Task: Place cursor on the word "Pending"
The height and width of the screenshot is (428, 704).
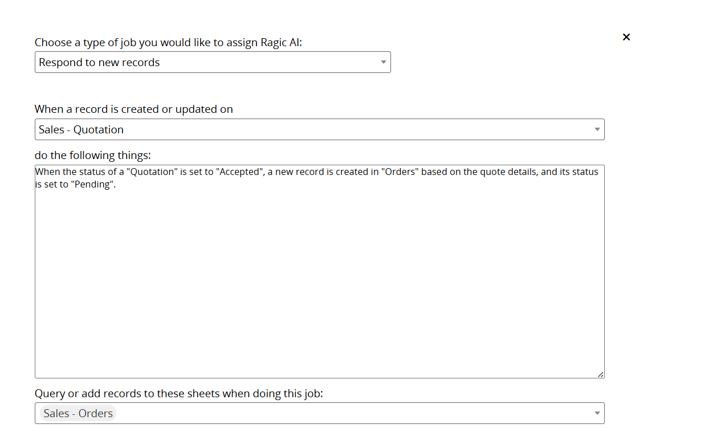Action: click(92, 185)
